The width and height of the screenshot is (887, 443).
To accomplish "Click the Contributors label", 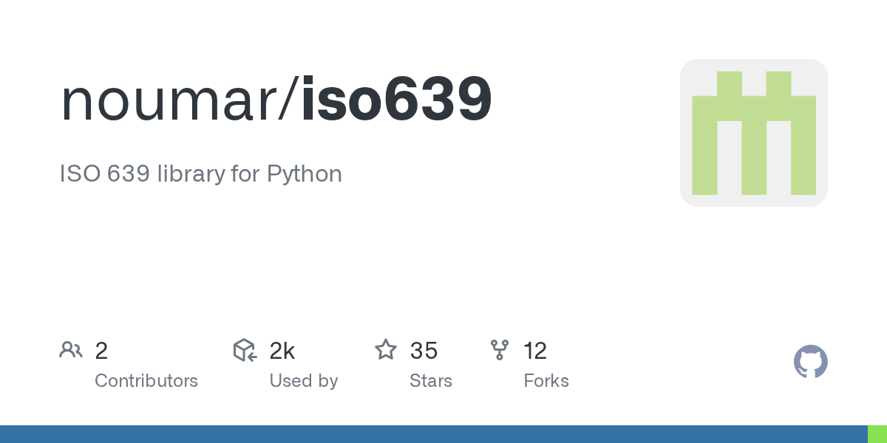I will (x=146, y=381).
